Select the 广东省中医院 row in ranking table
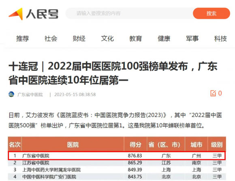This screenshot has height=181, width=235. coord(117,155)
